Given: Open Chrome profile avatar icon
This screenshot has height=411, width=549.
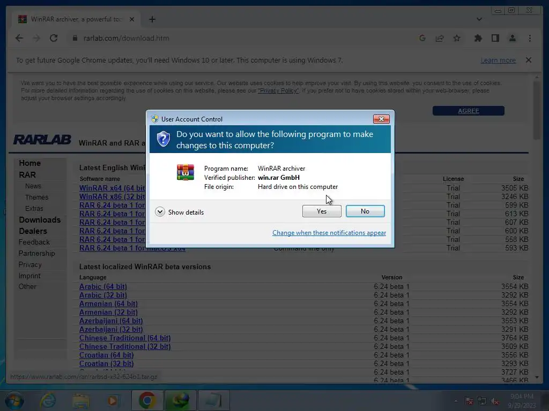Looking at the screenshot, I should coord(512,38).
